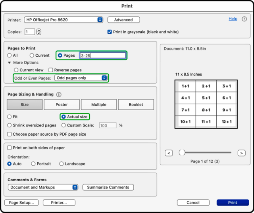Go to next preview page arrow

tap(241, 153)
